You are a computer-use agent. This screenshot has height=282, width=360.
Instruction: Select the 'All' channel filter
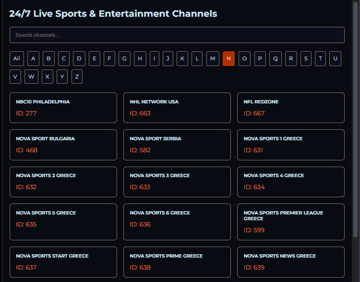point(17,59)
